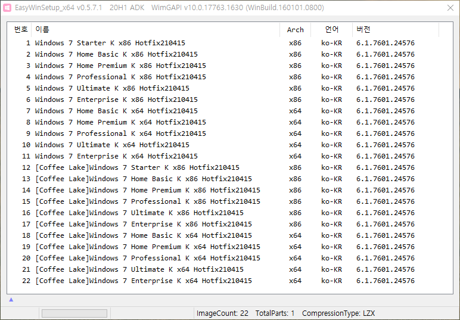
Task: Click the version cell of row 9
Action: point(386,133)
